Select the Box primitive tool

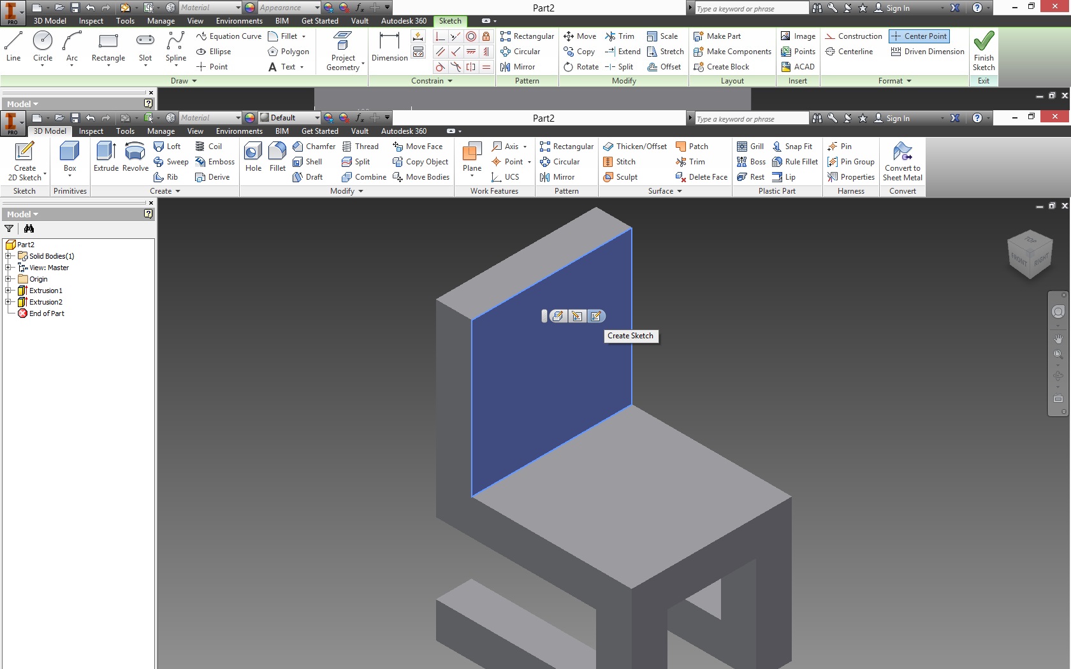(69, 159)
